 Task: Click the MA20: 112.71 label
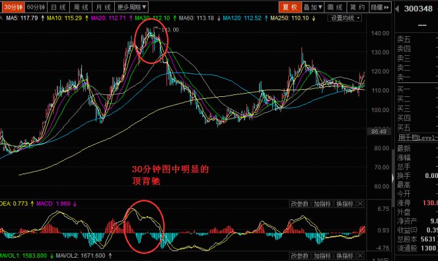(x=109, y=18)
